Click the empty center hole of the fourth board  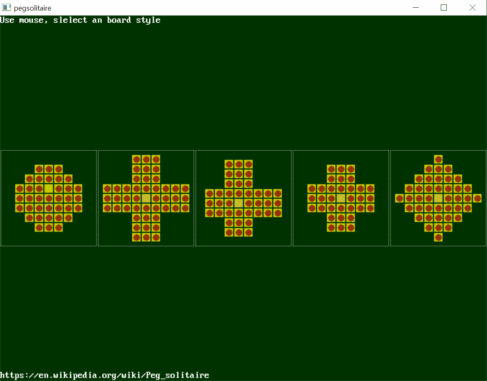click(x=341, y=198)
